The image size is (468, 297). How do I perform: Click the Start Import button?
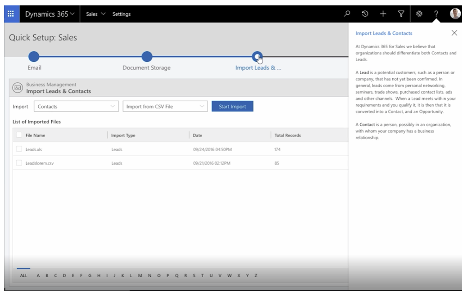click(x=232, y=106)
